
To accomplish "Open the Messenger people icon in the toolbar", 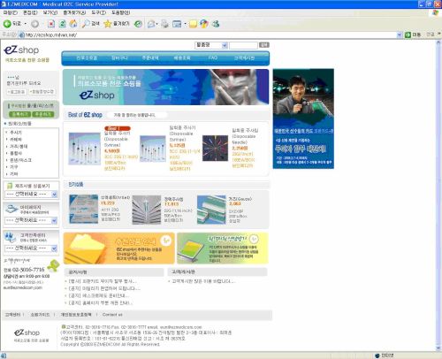I will coord(216,24).
